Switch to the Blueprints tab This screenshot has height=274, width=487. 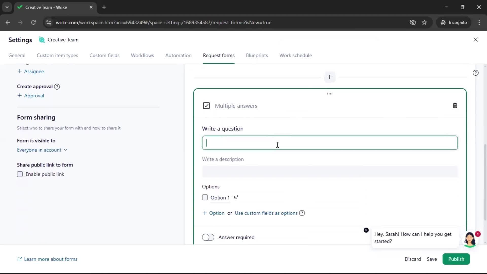coord(257,55)
